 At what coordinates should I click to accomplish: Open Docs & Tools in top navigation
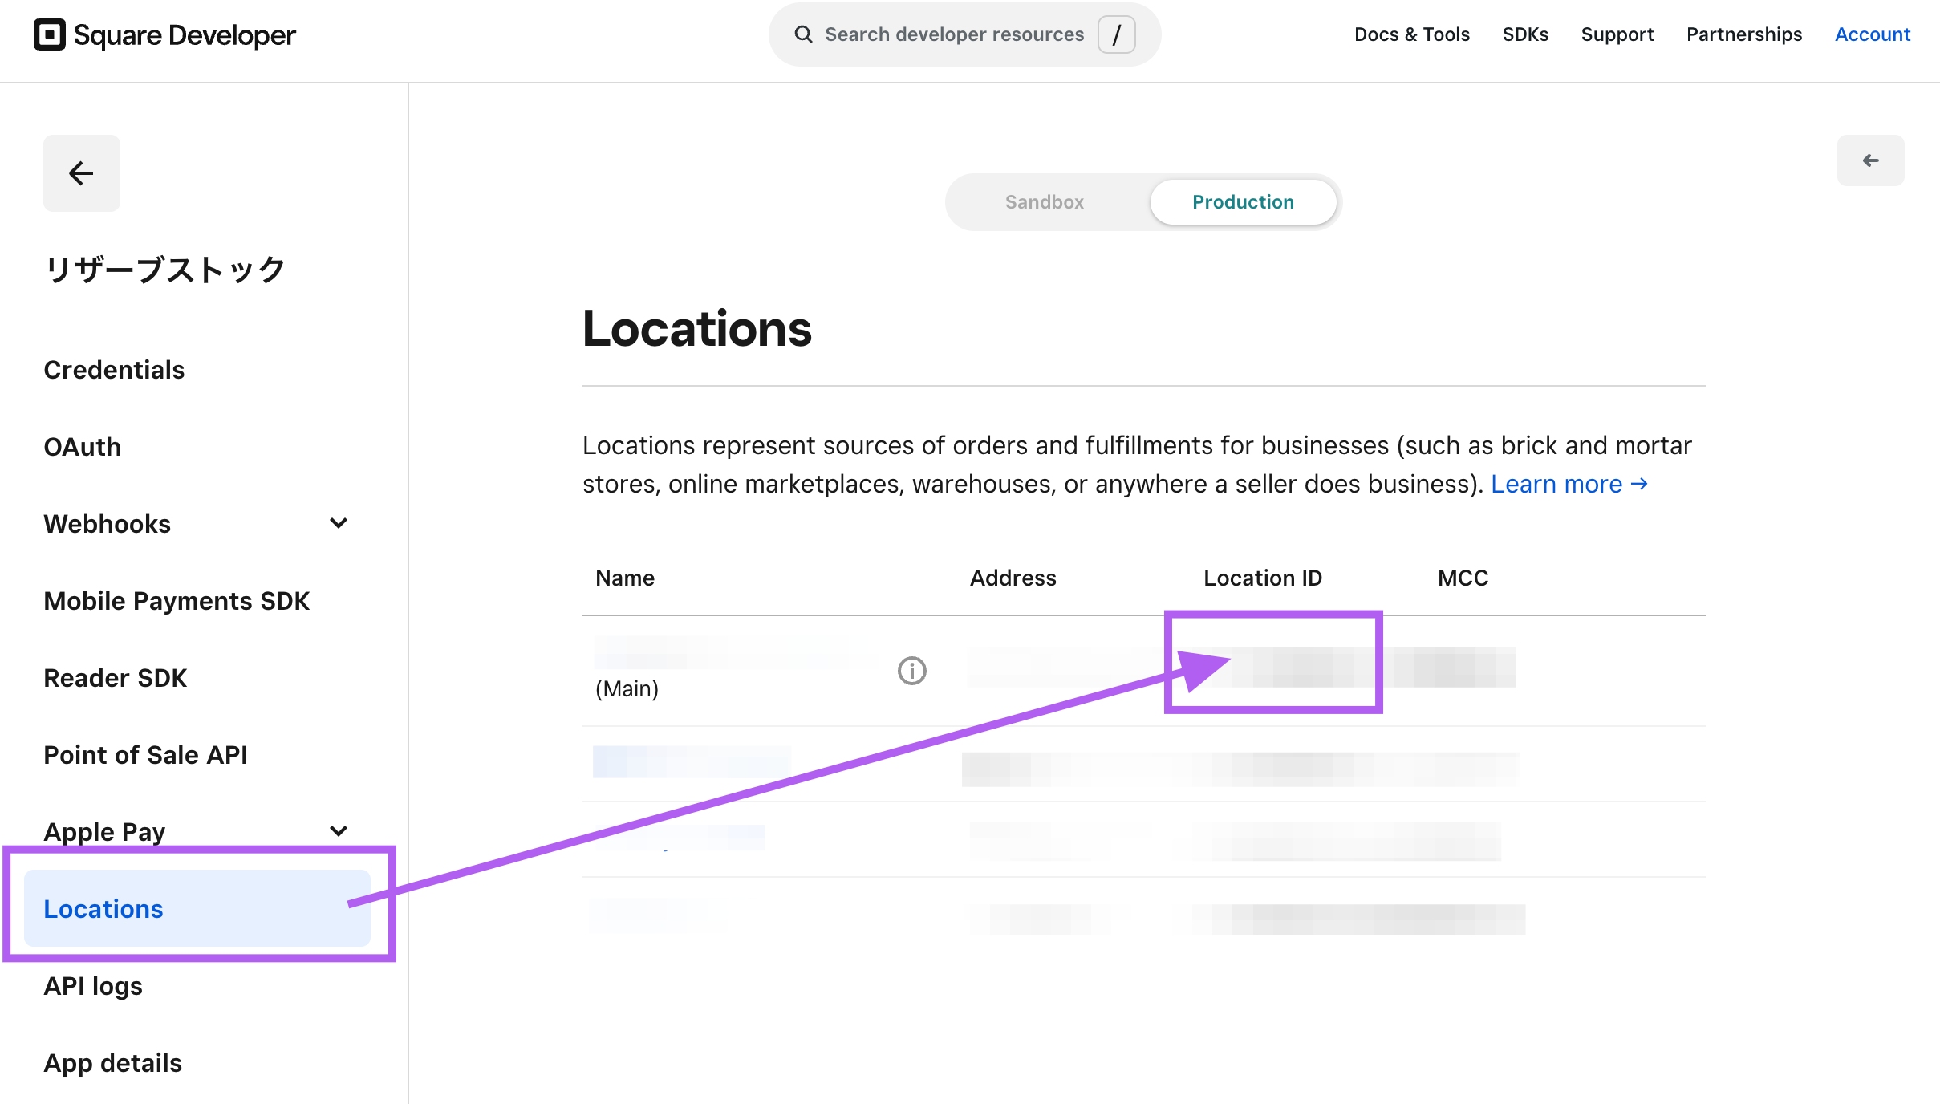(1412, 34)
